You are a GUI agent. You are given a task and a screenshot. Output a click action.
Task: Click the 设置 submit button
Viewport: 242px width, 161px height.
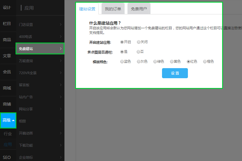tap(175, 73)
